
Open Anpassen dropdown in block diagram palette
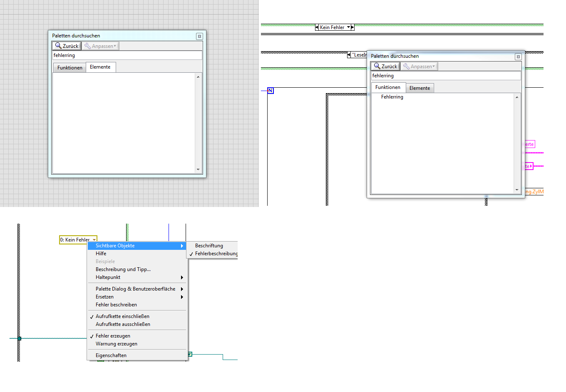click(x=419, y=67)
